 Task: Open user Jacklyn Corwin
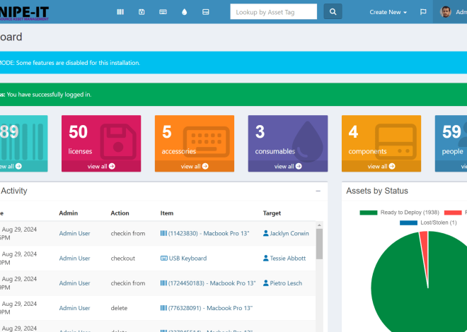click(x=289, y=234)
